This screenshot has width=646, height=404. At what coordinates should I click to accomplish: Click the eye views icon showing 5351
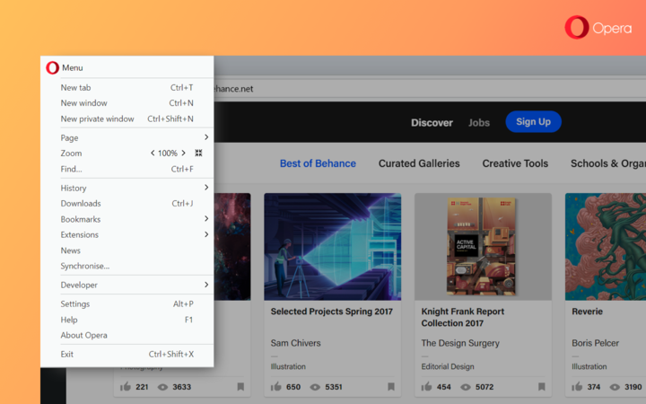coord(314,387)
